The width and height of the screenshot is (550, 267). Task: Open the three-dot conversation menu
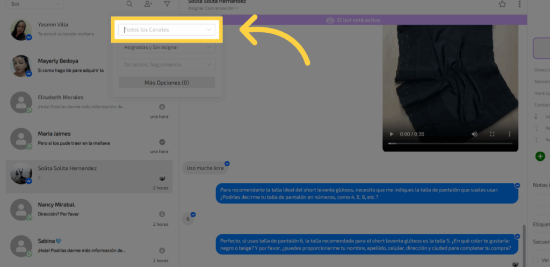pos(519,4)
